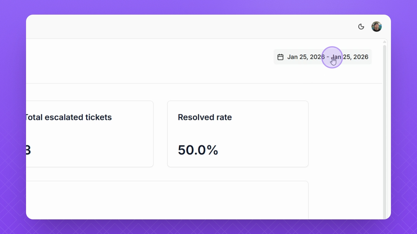
Task: Toggle dark mode with the moon icon
Action: [x=361, y=27]
